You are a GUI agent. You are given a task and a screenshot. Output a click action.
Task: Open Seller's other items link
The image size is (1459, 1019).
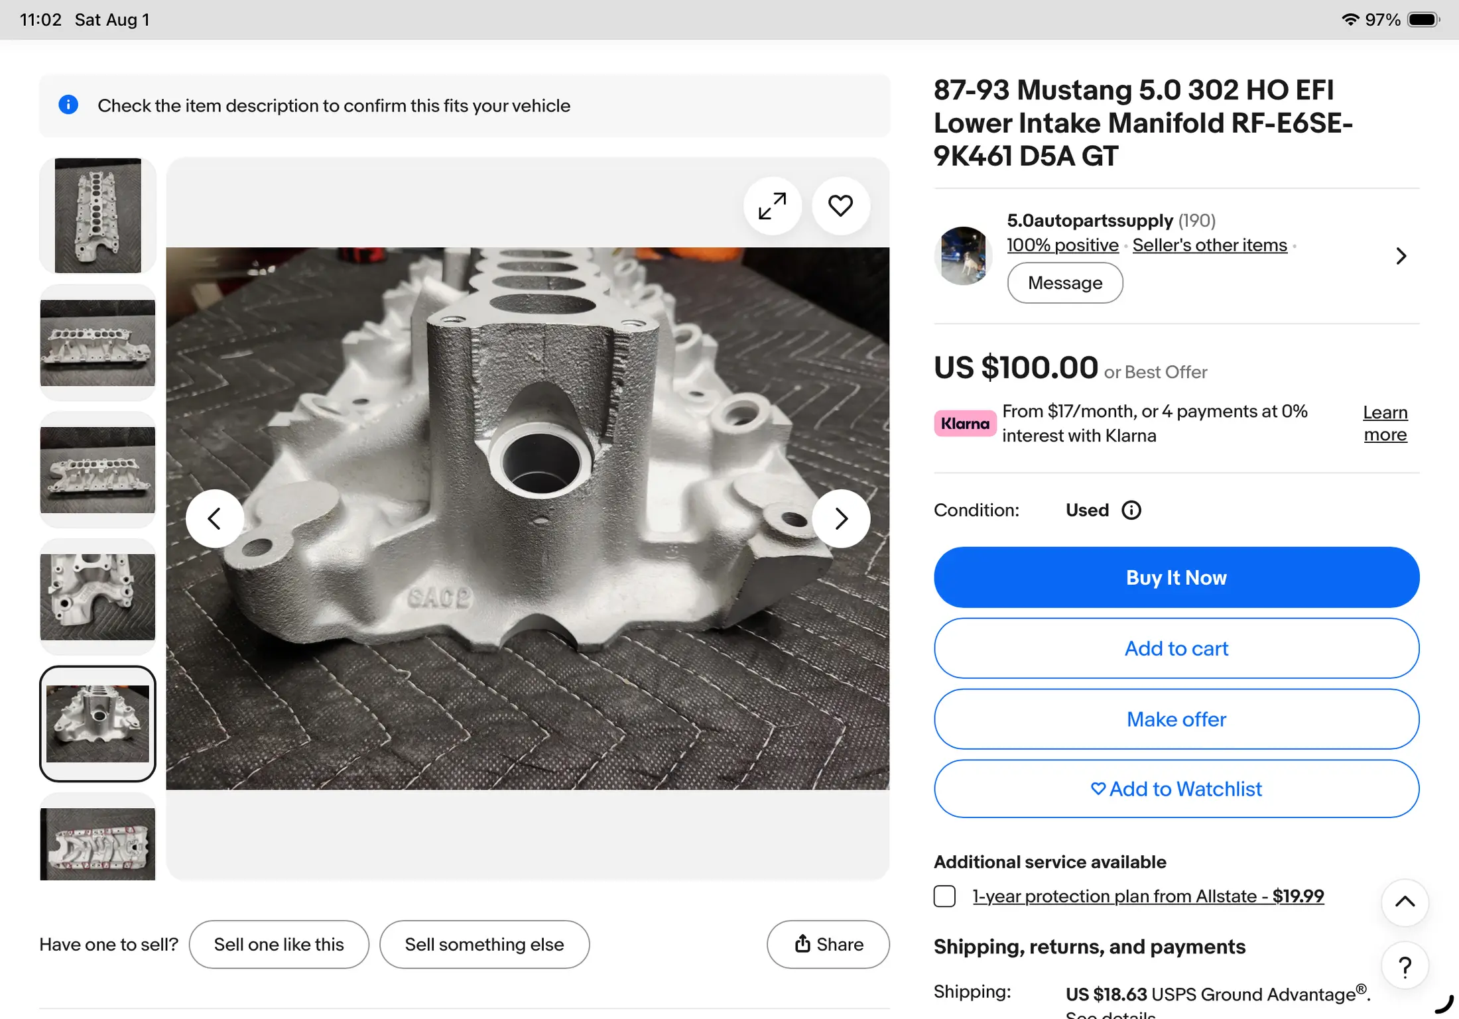point(1210,245)
